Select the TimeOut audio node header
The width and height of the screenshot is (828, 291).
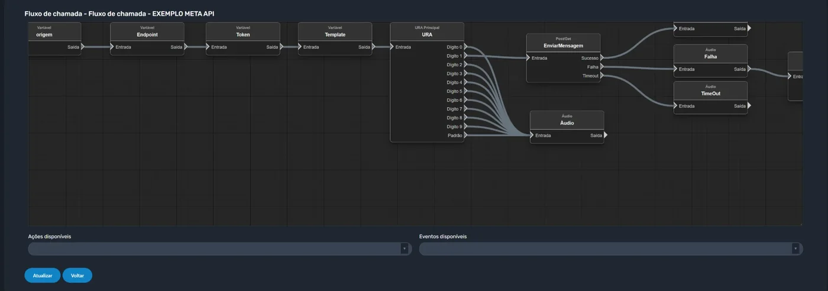pyautogui.click(x=711, y=90)
